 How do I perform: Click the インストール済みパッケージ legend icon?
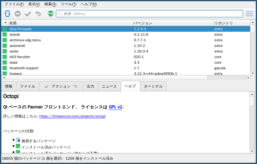pos(18,146)
